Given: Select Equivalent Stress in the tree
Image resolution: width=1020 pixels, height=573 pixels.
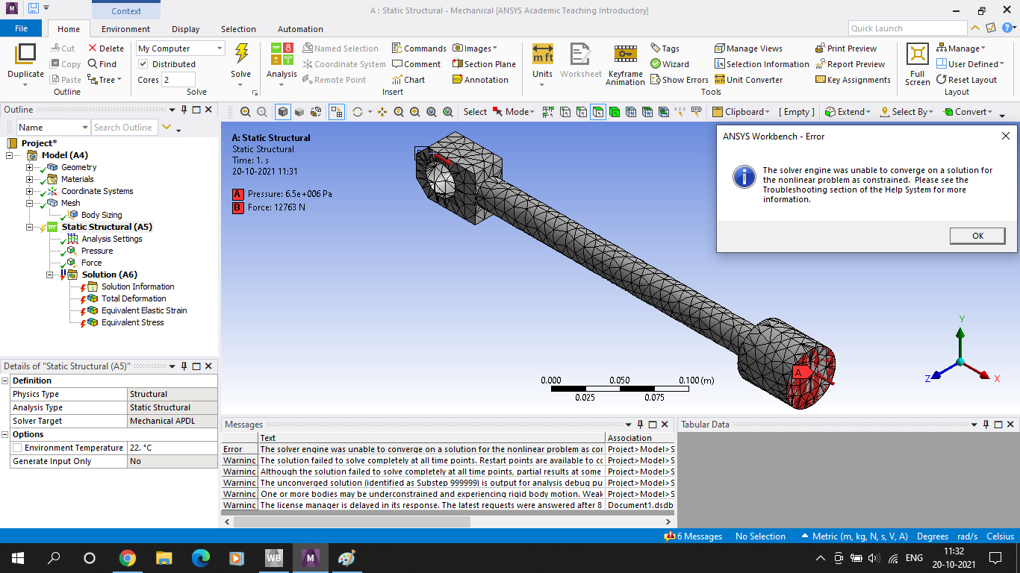Looking at the screenshot, I should (x=132, y=322).
